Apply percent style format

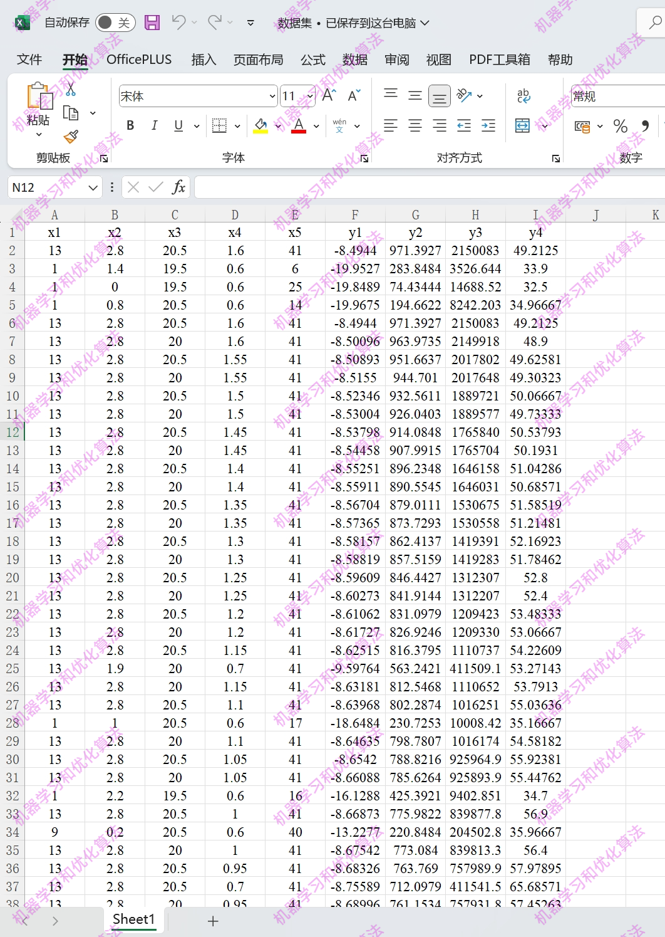click(x=621, y=126)
